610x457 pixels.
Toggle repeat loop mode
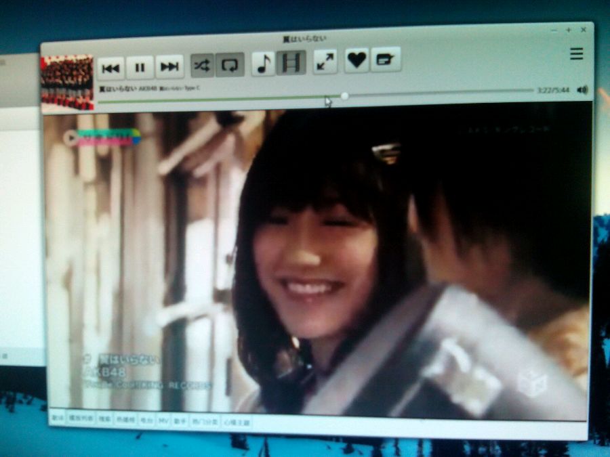pyautogui.click(x=230, y=64)
